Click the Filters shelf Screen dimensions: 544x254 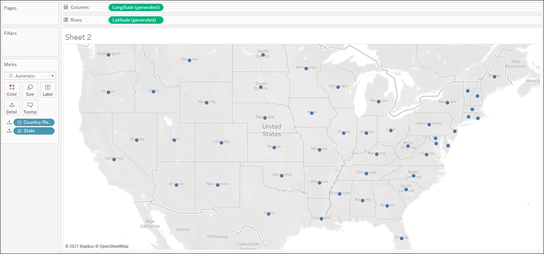click(30, 42)
